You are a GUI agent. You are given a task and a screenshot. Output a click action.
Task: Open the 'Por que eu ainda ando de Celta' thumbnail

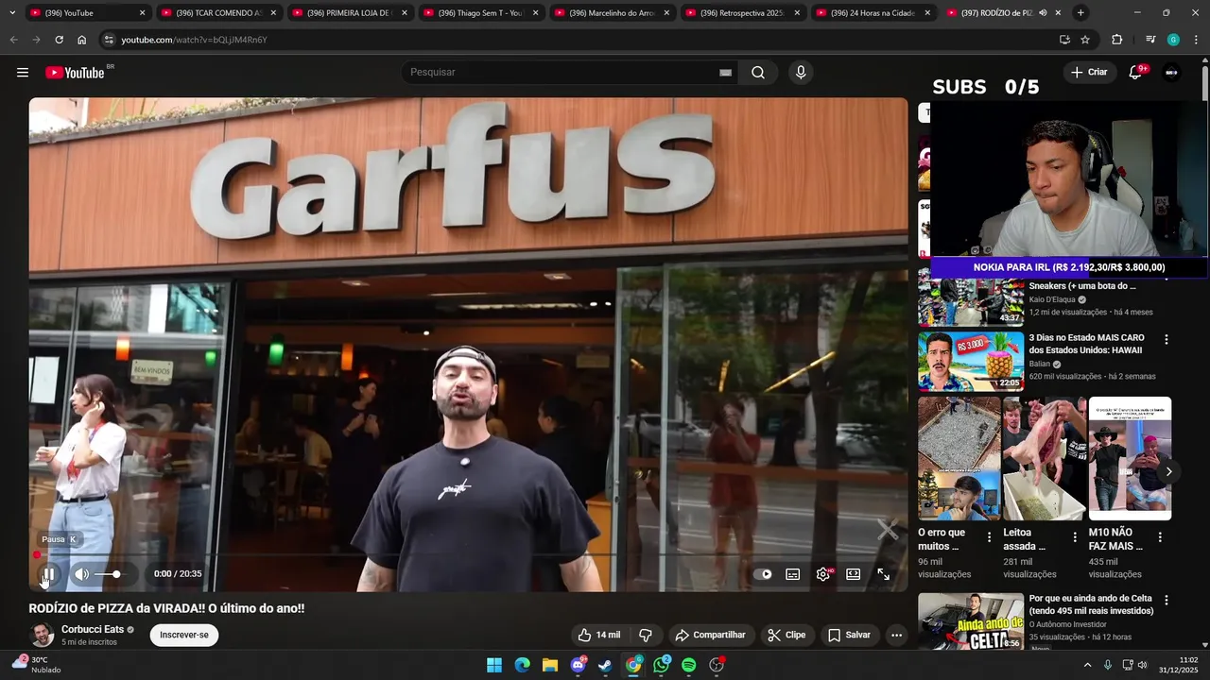tap(971, 621)
